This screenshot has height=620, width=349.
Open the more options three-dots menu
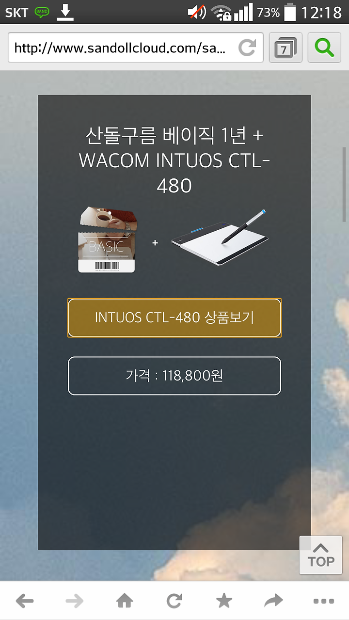click(324, 602)
